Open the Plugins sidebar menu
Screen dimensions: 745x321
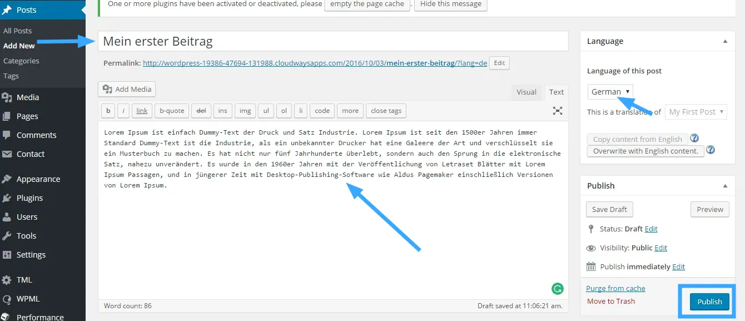[29, 198]
